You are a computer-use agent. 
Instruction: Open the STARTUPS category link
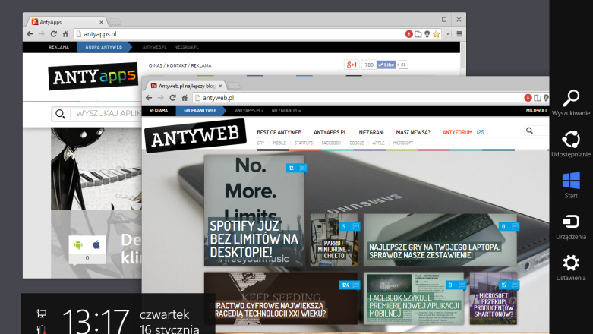pos(304,143)
